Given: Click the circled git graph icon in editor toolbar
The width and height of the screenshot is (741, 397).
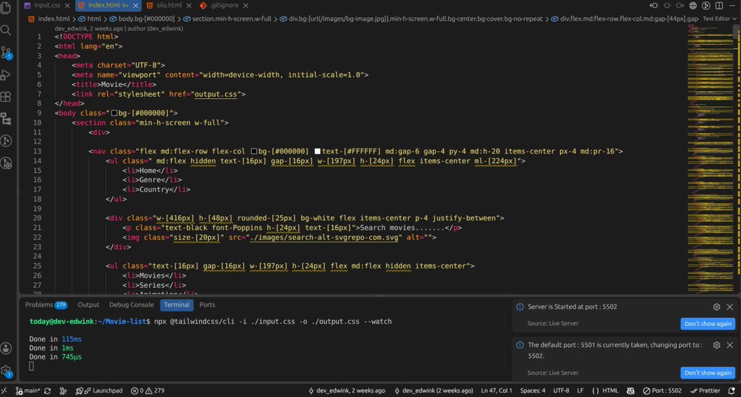Looking at the screenshot, I should click(x=706, y=6).
